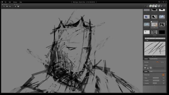Click the first icon in the top-right panel row
Viewport: 169px width, 95px height.
tap(145, 6)
